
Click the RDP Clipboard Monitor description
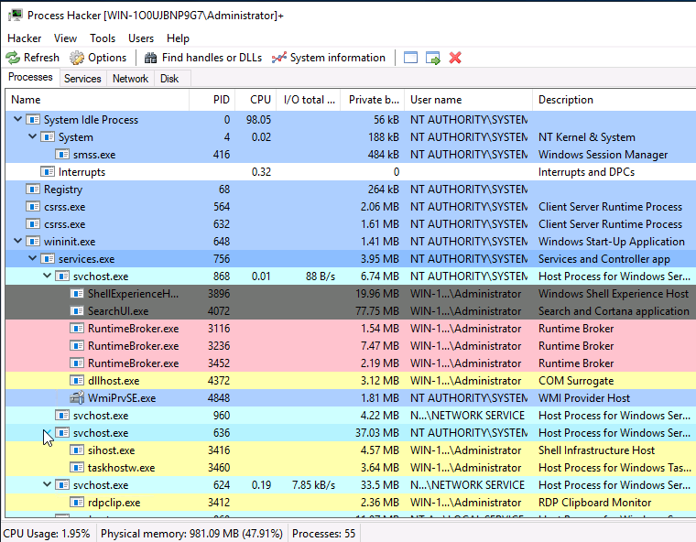click(594, 503)
